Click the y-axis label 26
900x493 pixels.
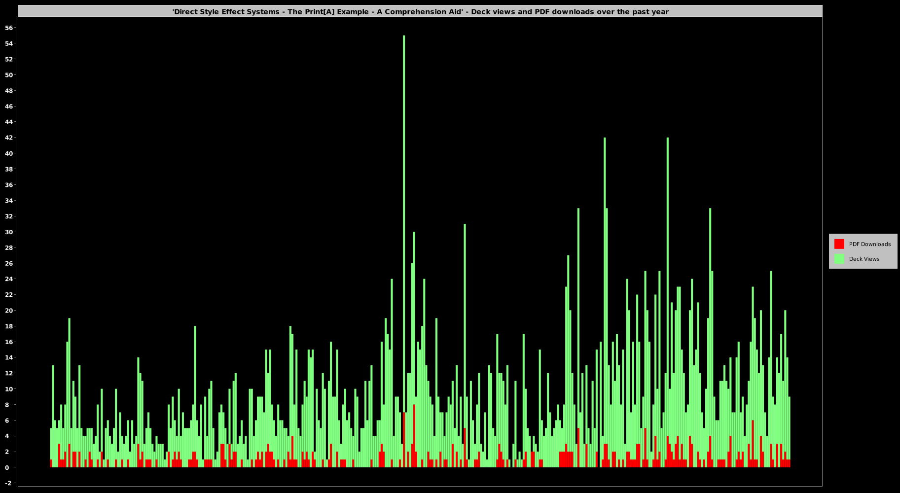coord(9,263)
